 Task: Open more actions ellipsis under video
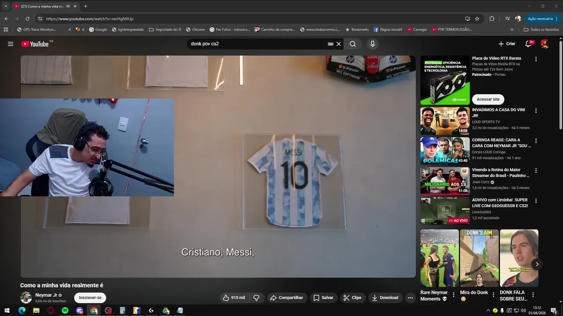[x=410, y=298]
